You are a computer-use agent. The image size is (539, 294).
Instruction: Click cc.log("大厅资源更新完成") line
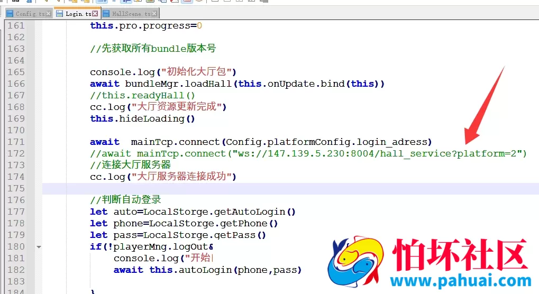158,107
